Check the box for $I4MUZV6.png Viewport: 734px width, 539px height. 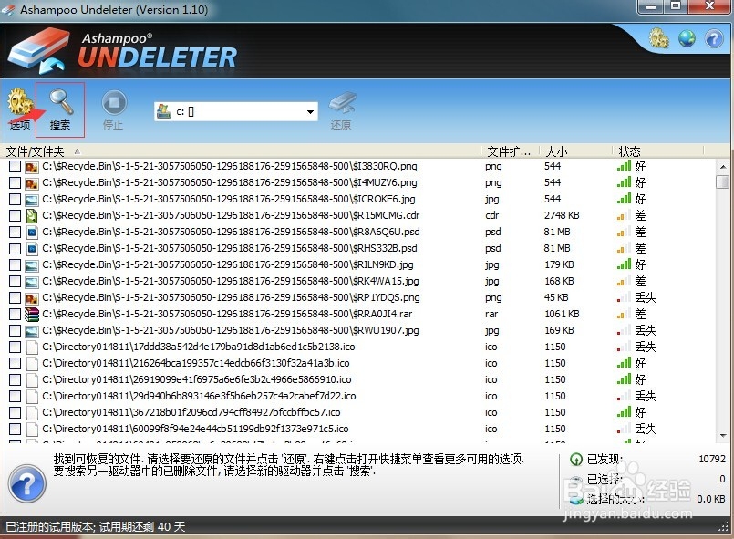(x=15, y=183)
